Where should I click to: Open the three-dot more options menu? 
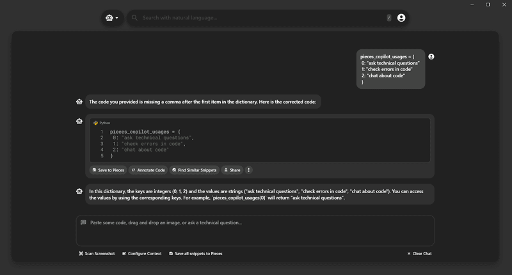pos(248,170)
